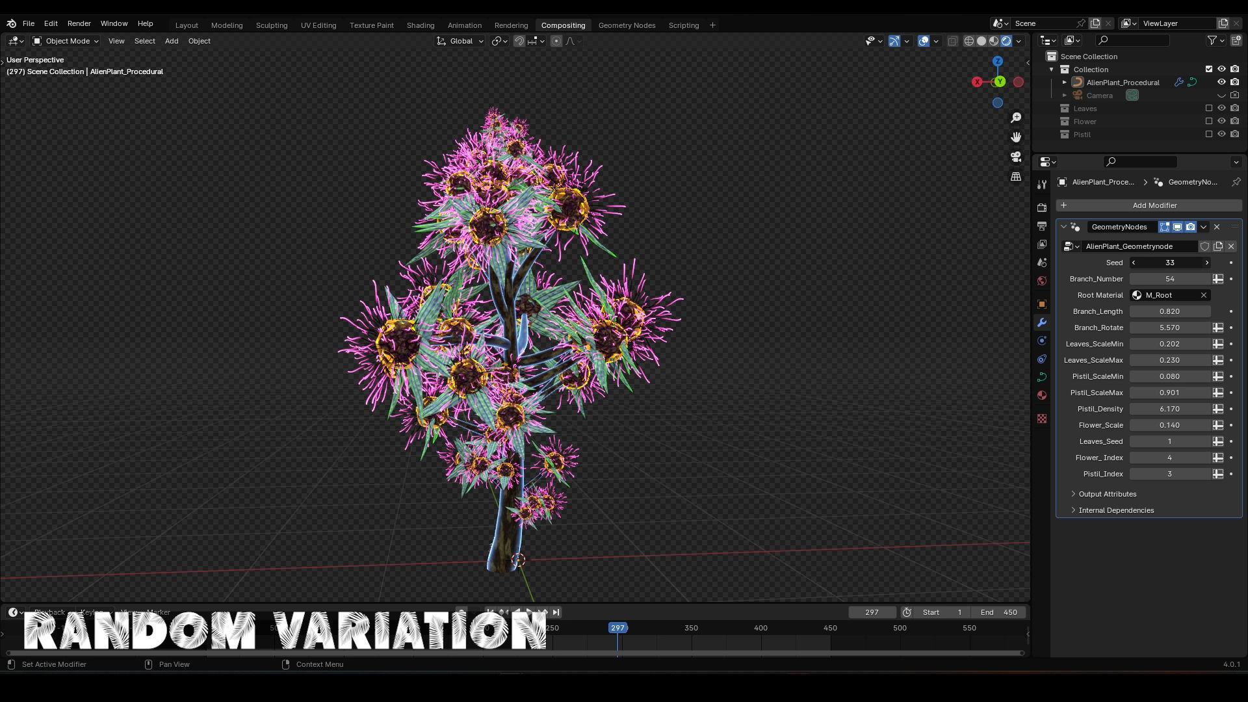Select Material Preview viewport shading
Screen dimensions: 1248x702
(994, 41)
